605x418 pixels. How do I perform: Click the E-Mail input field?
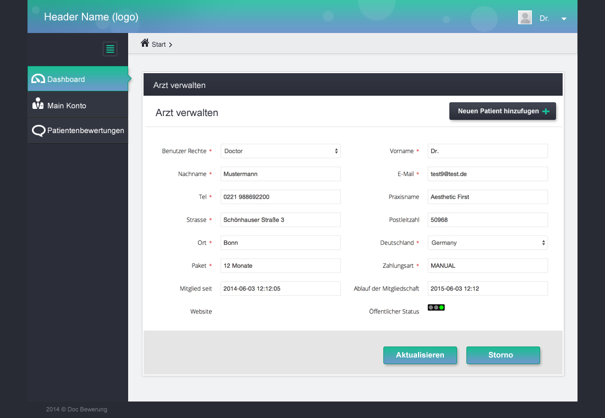[x=487, y=174]
